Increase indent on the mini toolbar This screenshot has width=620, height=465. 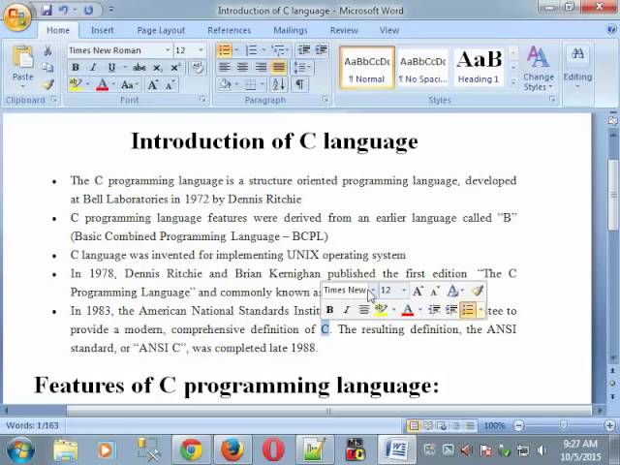tap(451, 310)
